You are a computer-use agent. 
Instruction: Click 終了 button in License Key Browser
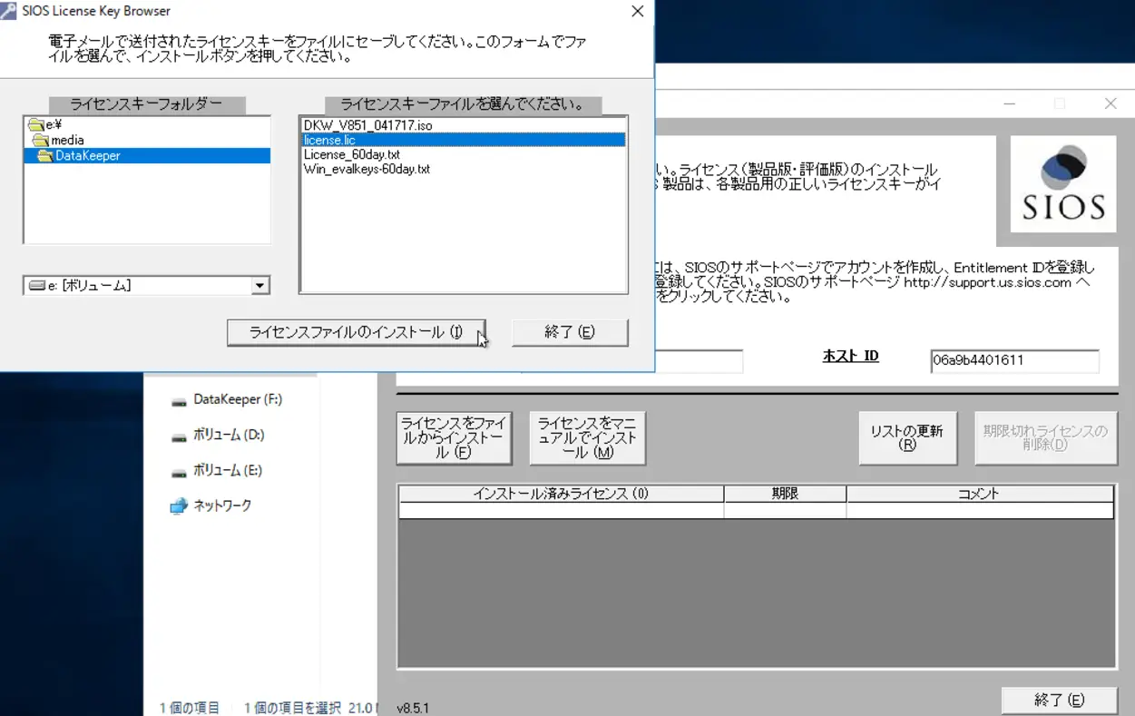click(x=570, y=332)
